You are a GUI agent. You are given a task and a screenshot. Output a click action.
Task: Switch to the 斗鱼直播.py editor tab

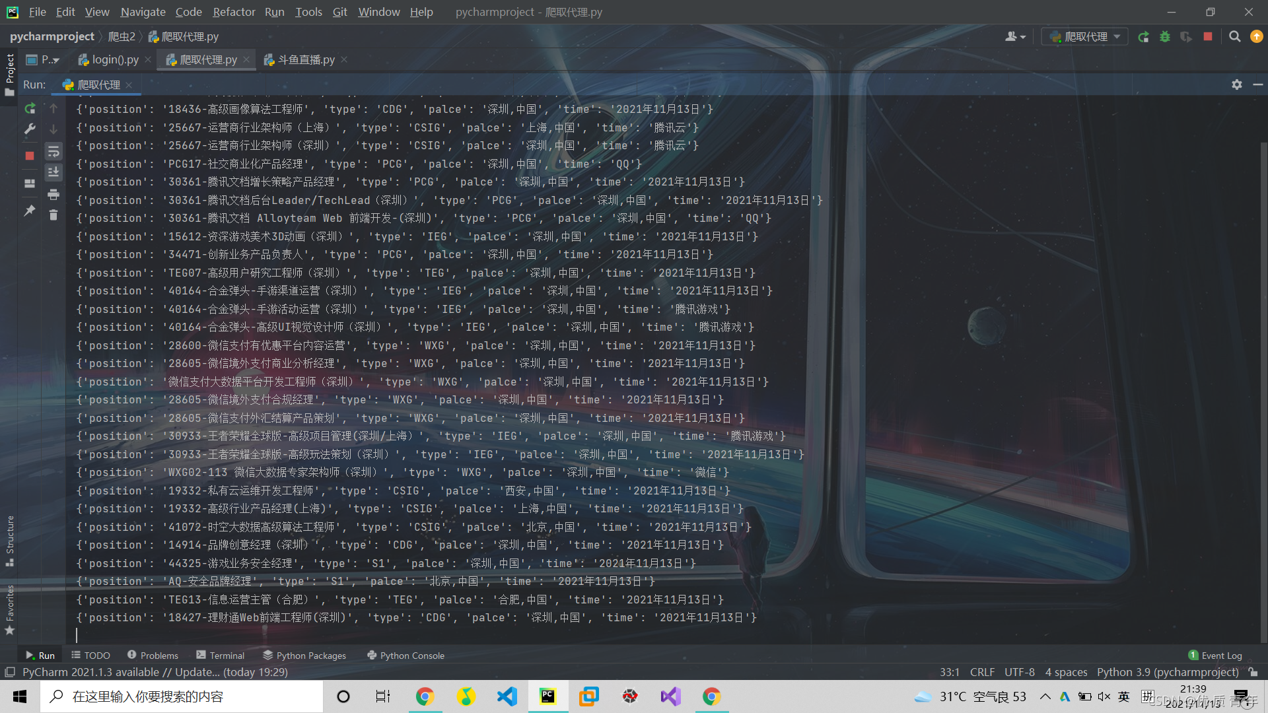coord(306,60)
